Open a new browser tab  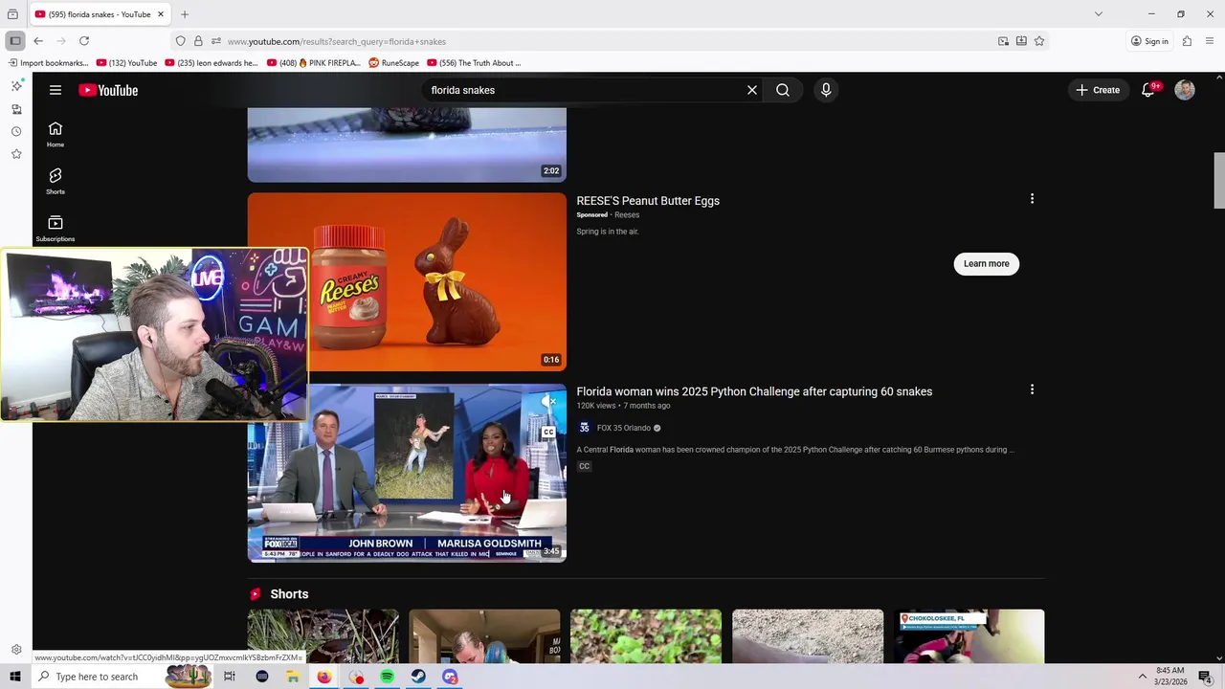pyautogui.click(x=185, y=14)
